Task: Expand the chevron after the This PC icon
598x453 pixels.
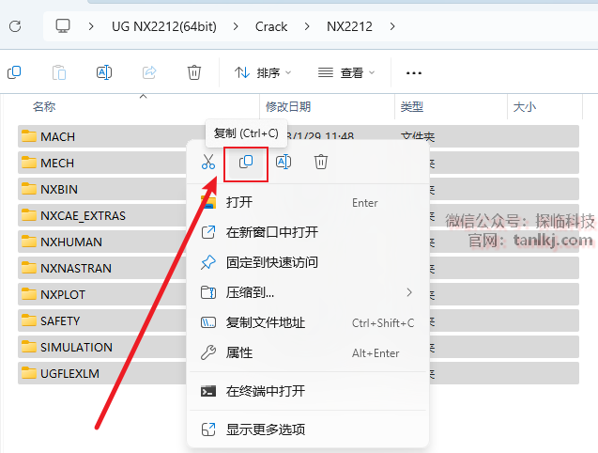Action: 91,26
